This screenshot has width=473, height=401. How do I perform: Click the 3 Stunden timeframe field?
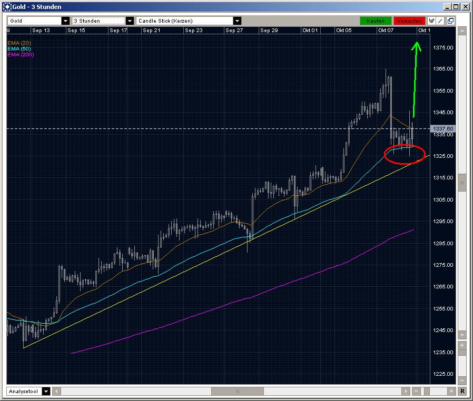click(98, 21)
